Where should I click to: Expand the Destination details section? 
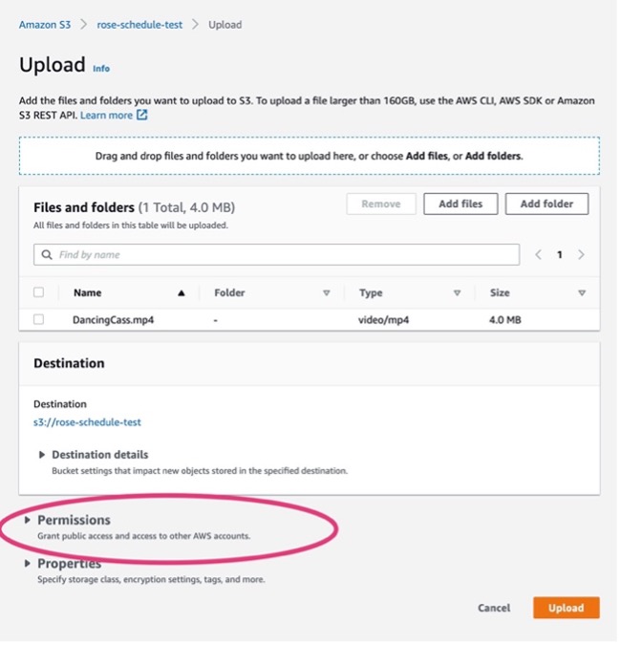42,455
